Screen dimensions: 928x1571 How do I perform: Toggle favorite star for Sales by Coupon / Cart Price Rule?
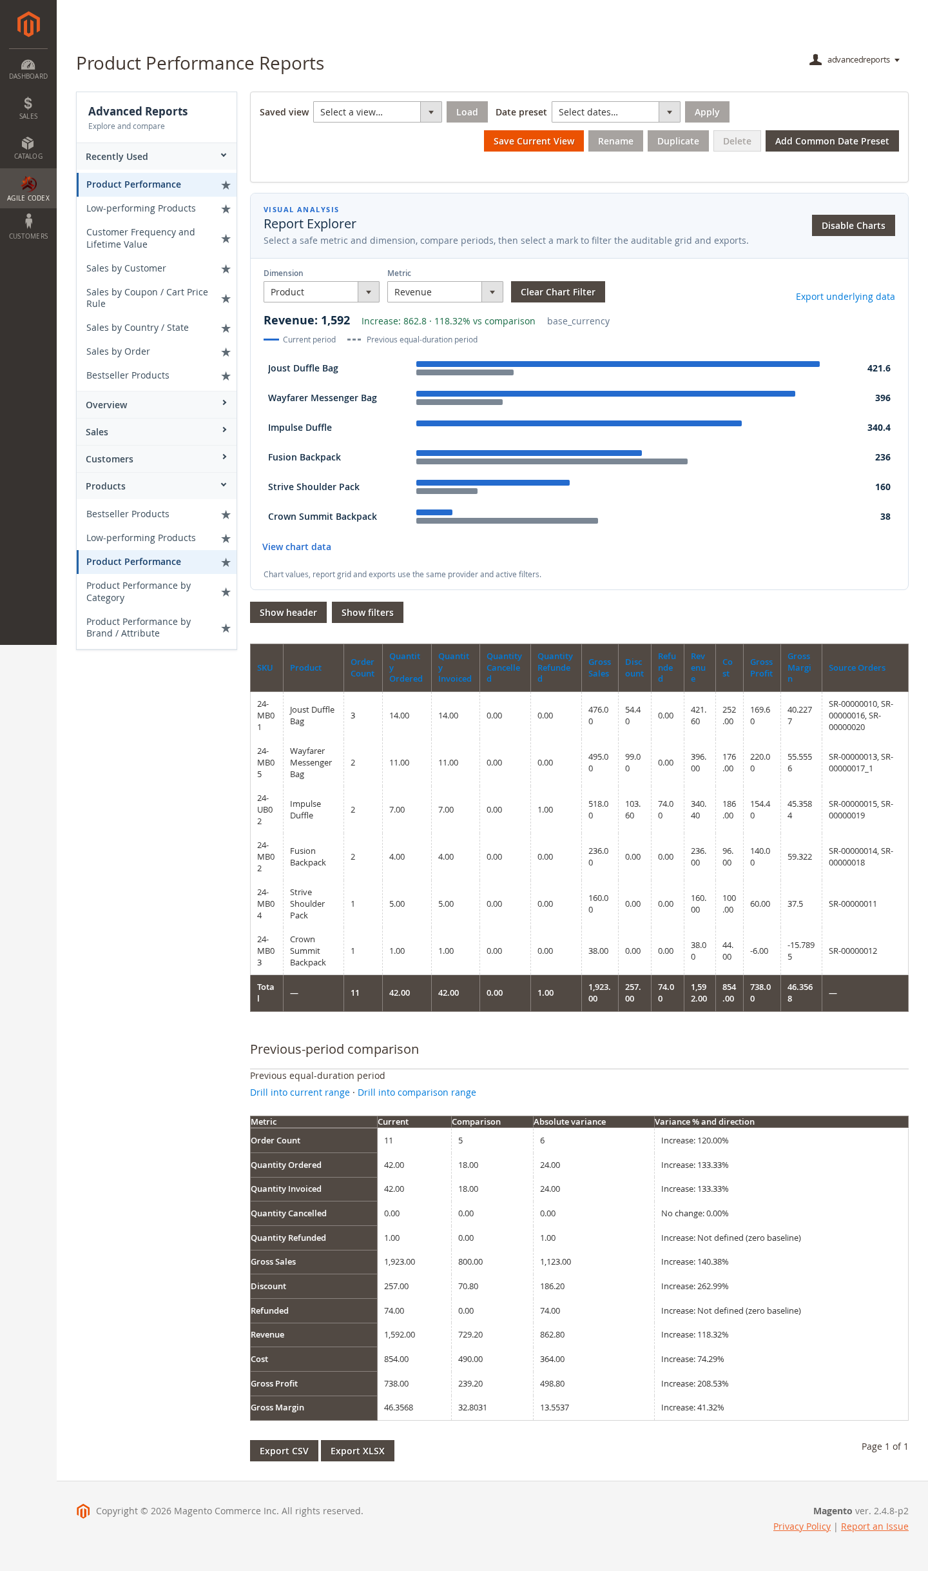pyautogui.click(x=226, y=299)
